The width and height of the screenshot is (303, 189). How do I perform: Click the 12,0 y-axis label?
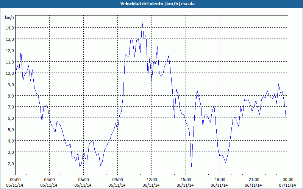tap(10, 51)
